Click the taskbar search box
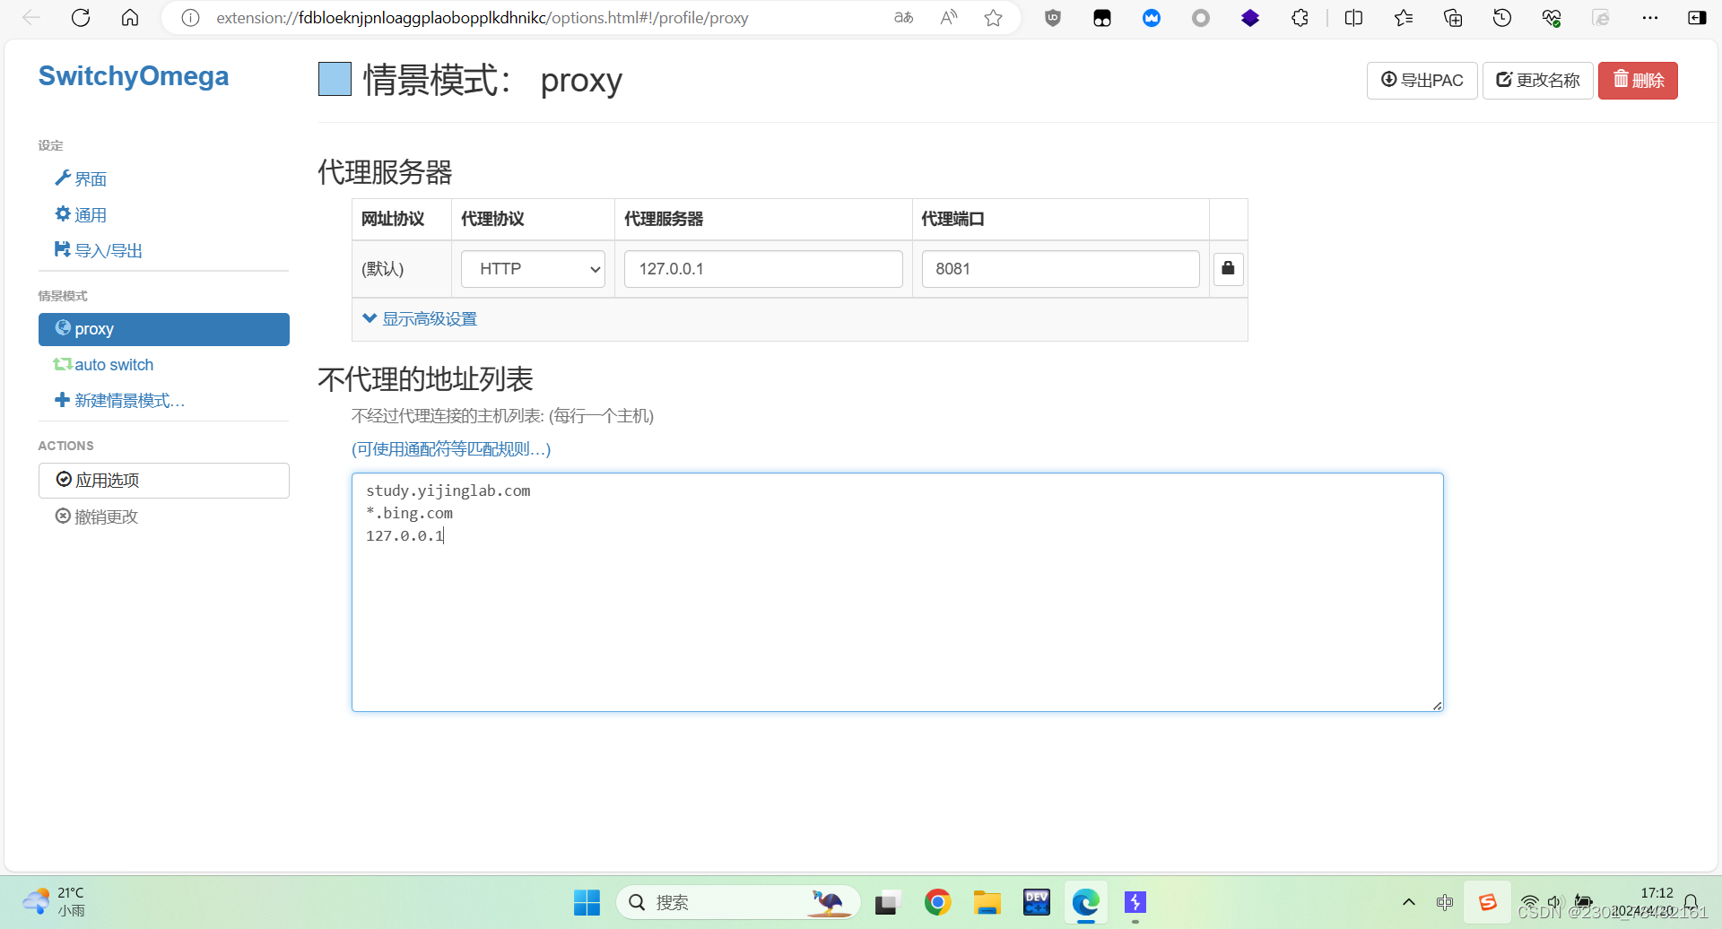Viewport: 1722px width, 929px height. pos(737,902)
